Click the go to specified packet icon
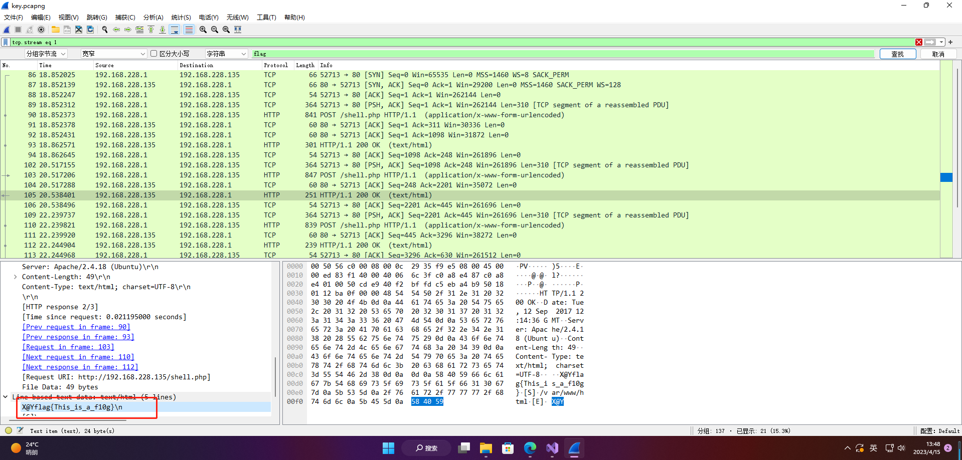The image size is (962, 460). [139, 30]
